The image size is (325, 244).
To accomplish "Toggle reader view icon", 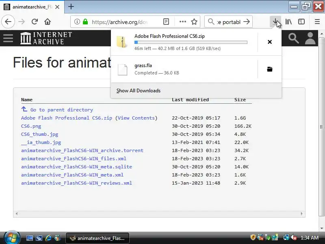I will pos(166,22).
